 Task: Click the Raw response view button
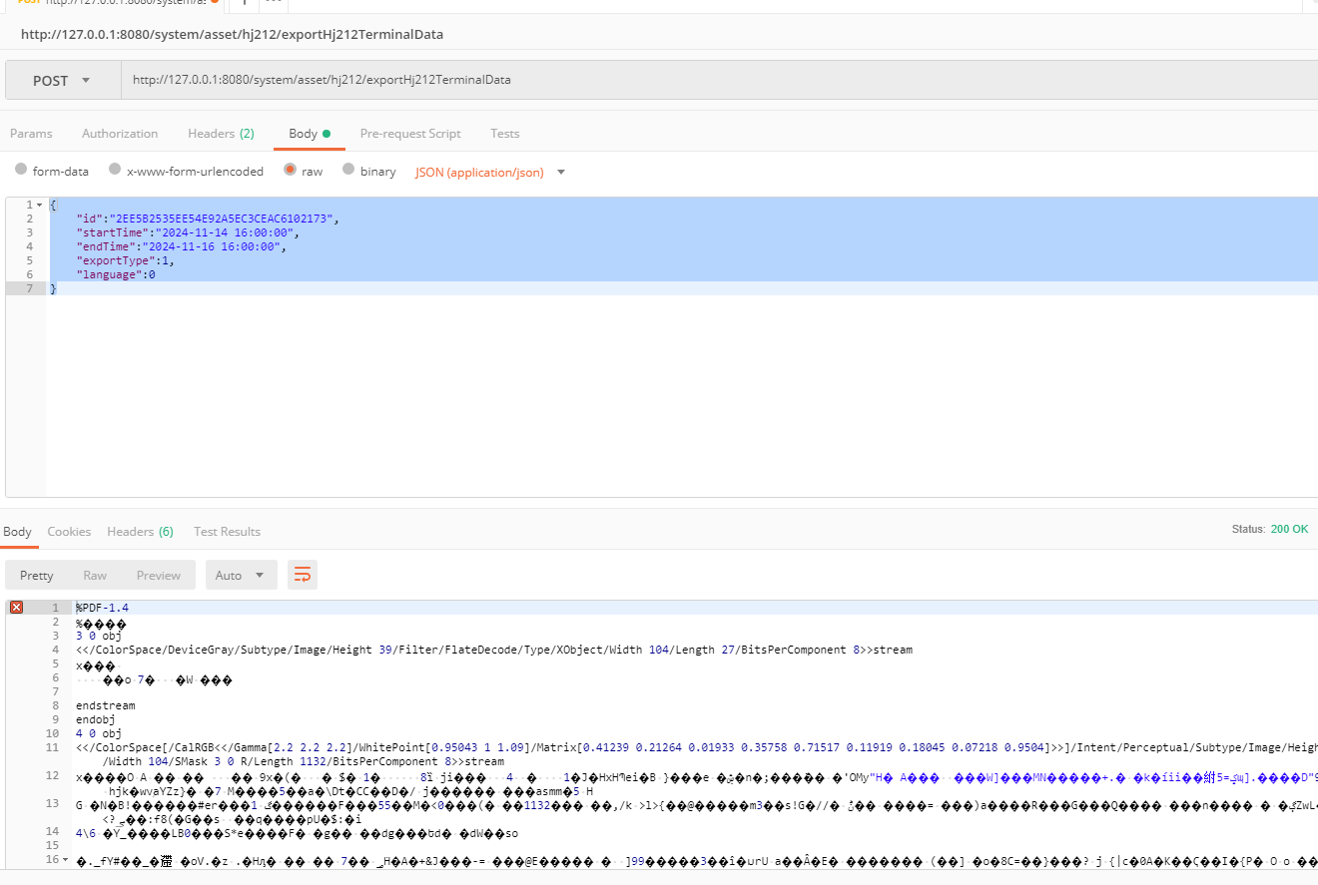[95, 575]
